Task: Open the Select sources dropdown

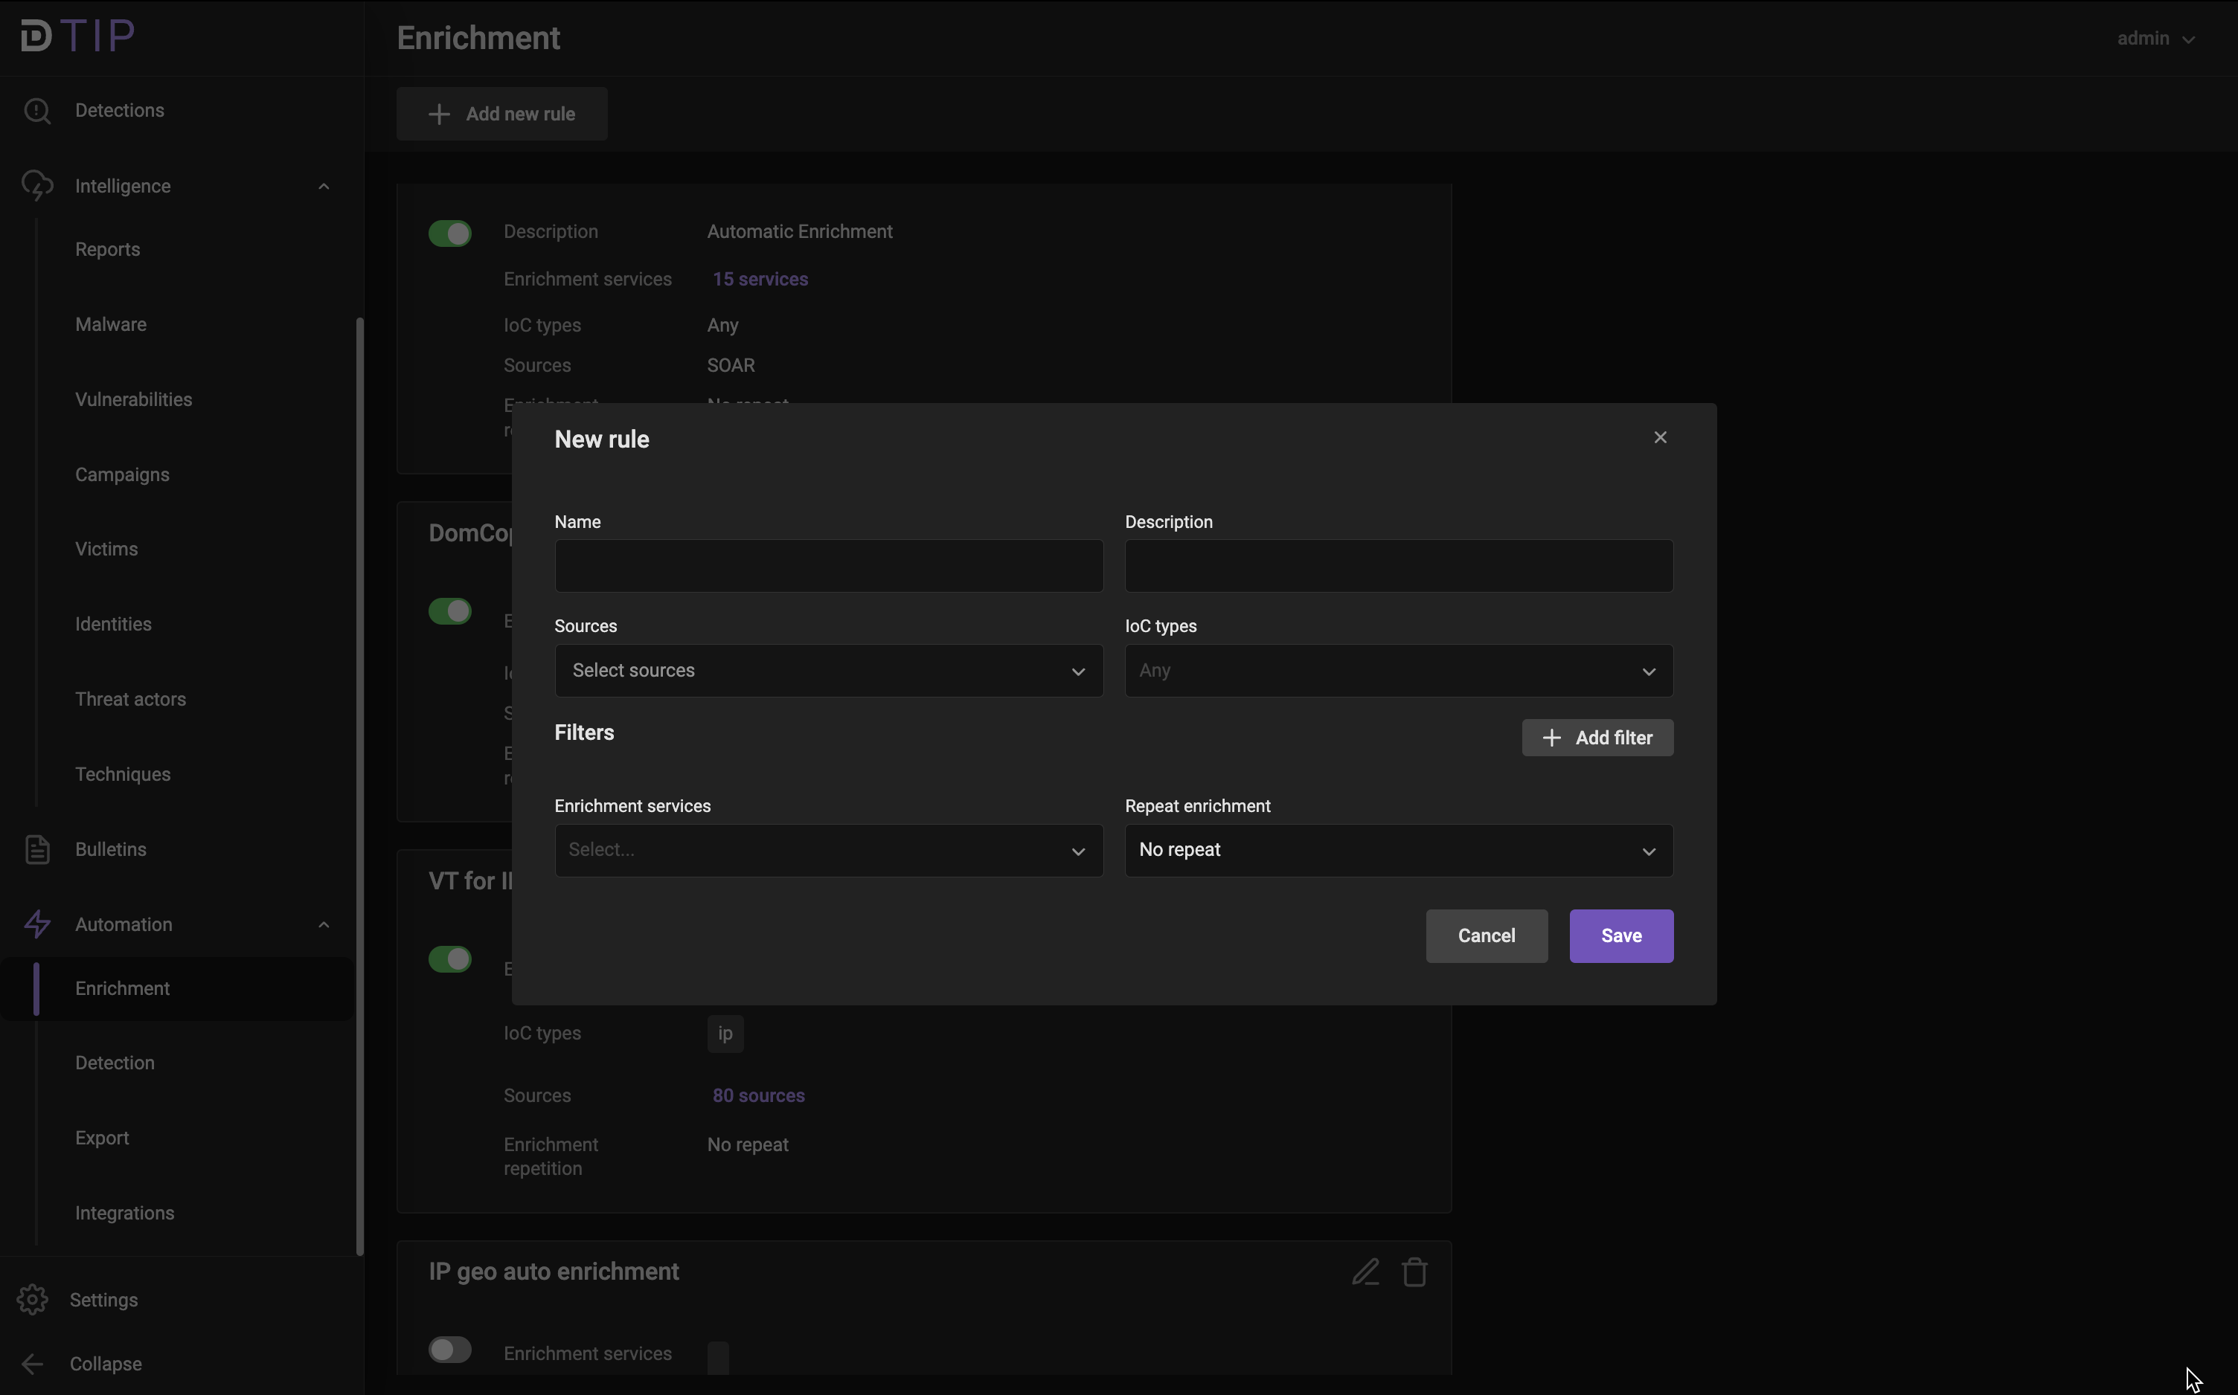Action: pyautogui.click(x=828, y=671)
